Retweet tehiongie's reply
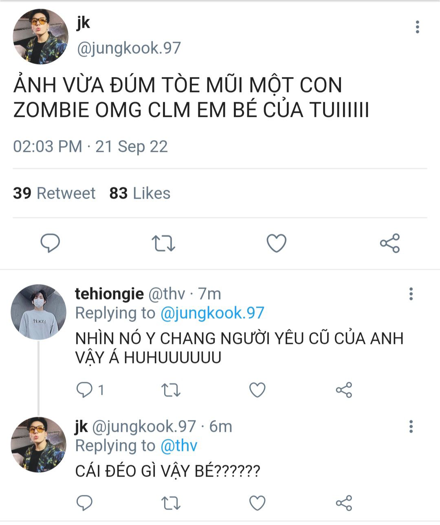Screen dimensions: 440x525 171,390
